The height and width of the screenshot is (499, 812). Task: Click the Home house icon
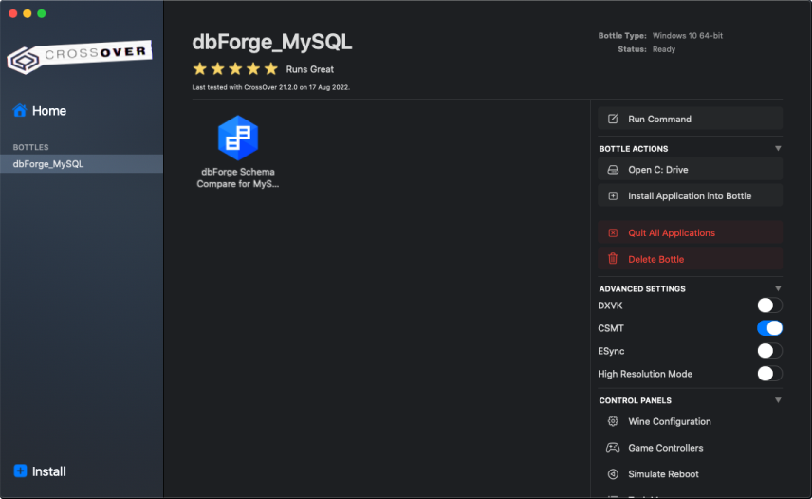pyautogui.click(x=20, y=110)
